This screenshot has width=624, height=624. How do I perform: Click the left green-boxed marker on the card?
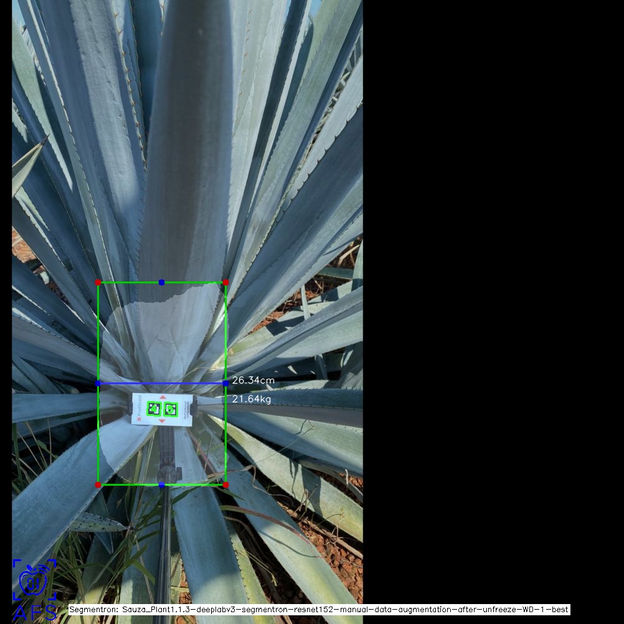154,409
